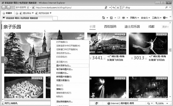This screenshot has height=106, width=173.
Task: Click the compatibility view icon in address bar
Action: [106, 7]
